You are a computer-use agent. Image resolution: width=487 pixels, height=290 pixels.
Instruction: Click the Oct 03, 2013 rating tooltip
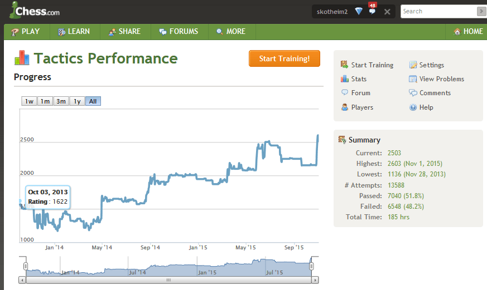point(48,198)
